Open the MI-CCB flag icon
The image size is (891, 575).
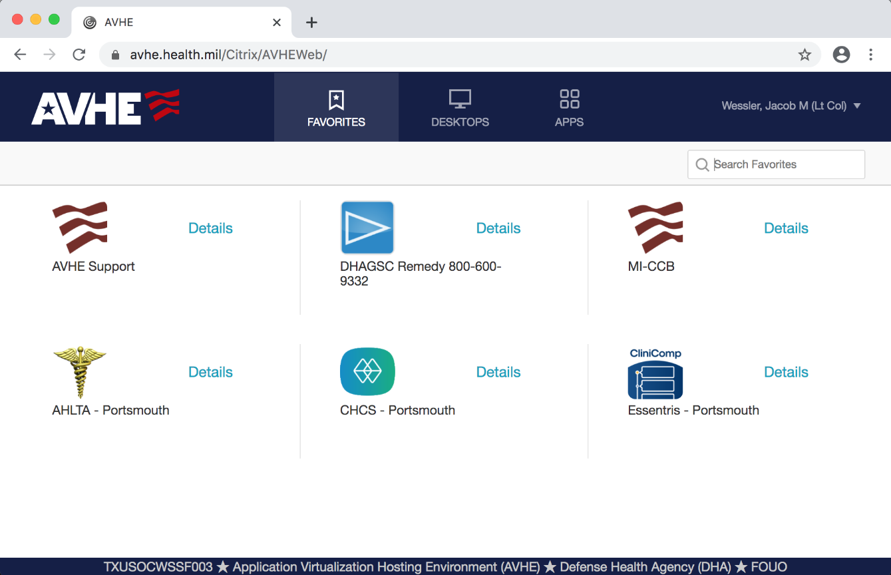[655, 228]
